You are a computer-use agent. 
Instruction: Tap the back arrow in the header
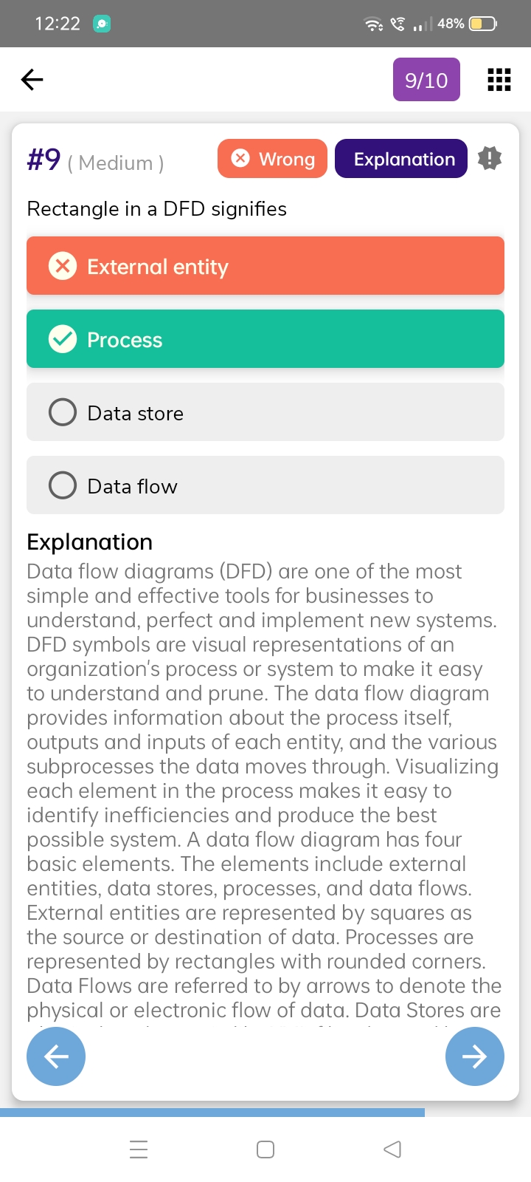[x=32, y=79]
